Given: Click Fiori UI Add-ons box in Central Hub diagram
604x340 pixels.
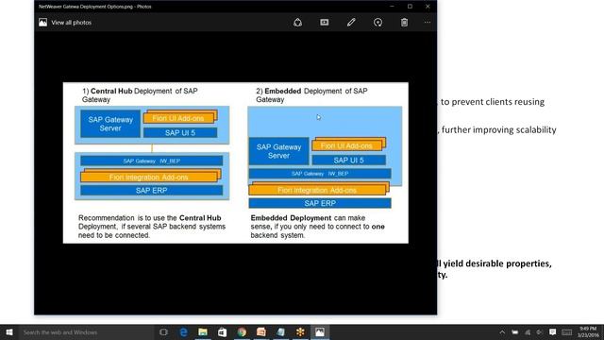Looking at the screenshot, I should [180, 117].
